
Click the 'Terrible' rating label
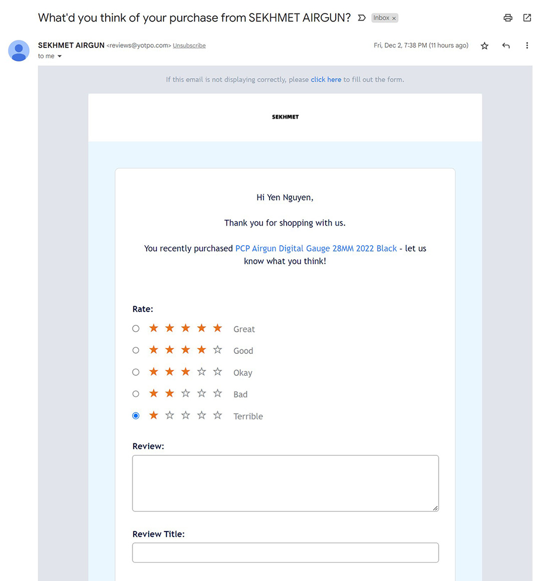pyautogui.click(x=248, y=416)
